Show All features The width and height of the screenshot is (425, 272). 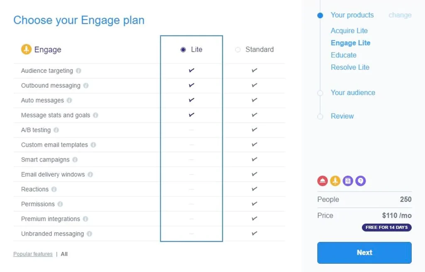click(64, 254)
